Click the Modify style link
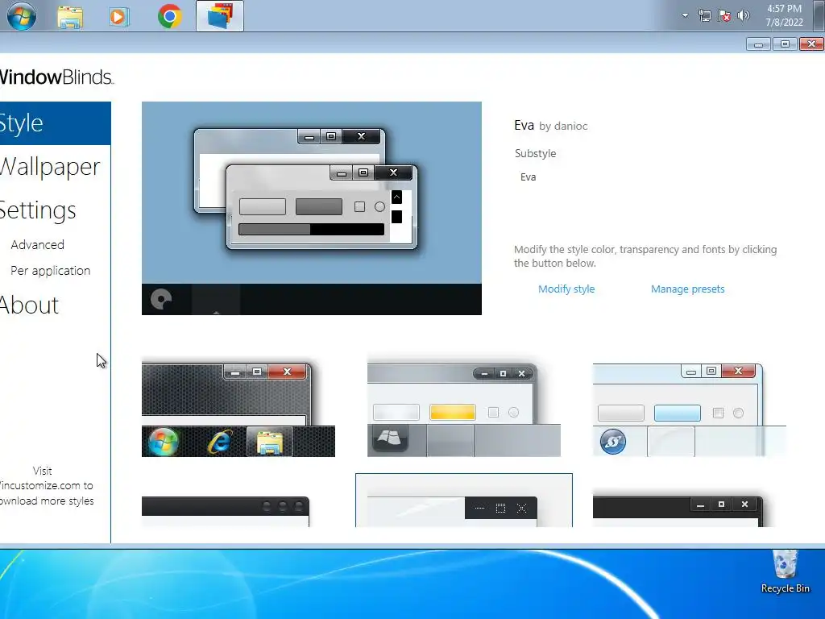 click(x=566, y=289)
